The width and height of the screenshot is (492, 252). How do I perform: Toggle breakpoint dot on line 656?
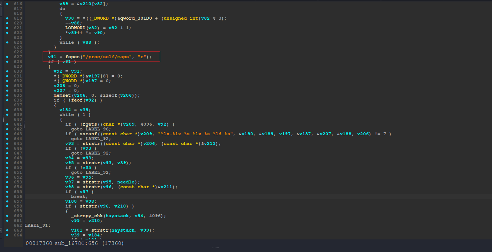(8, 196)
